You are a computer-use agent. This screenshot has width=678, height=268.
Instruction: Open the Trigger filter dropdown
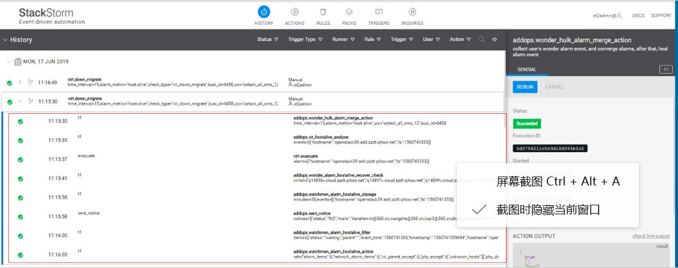[x=402, y=39]
